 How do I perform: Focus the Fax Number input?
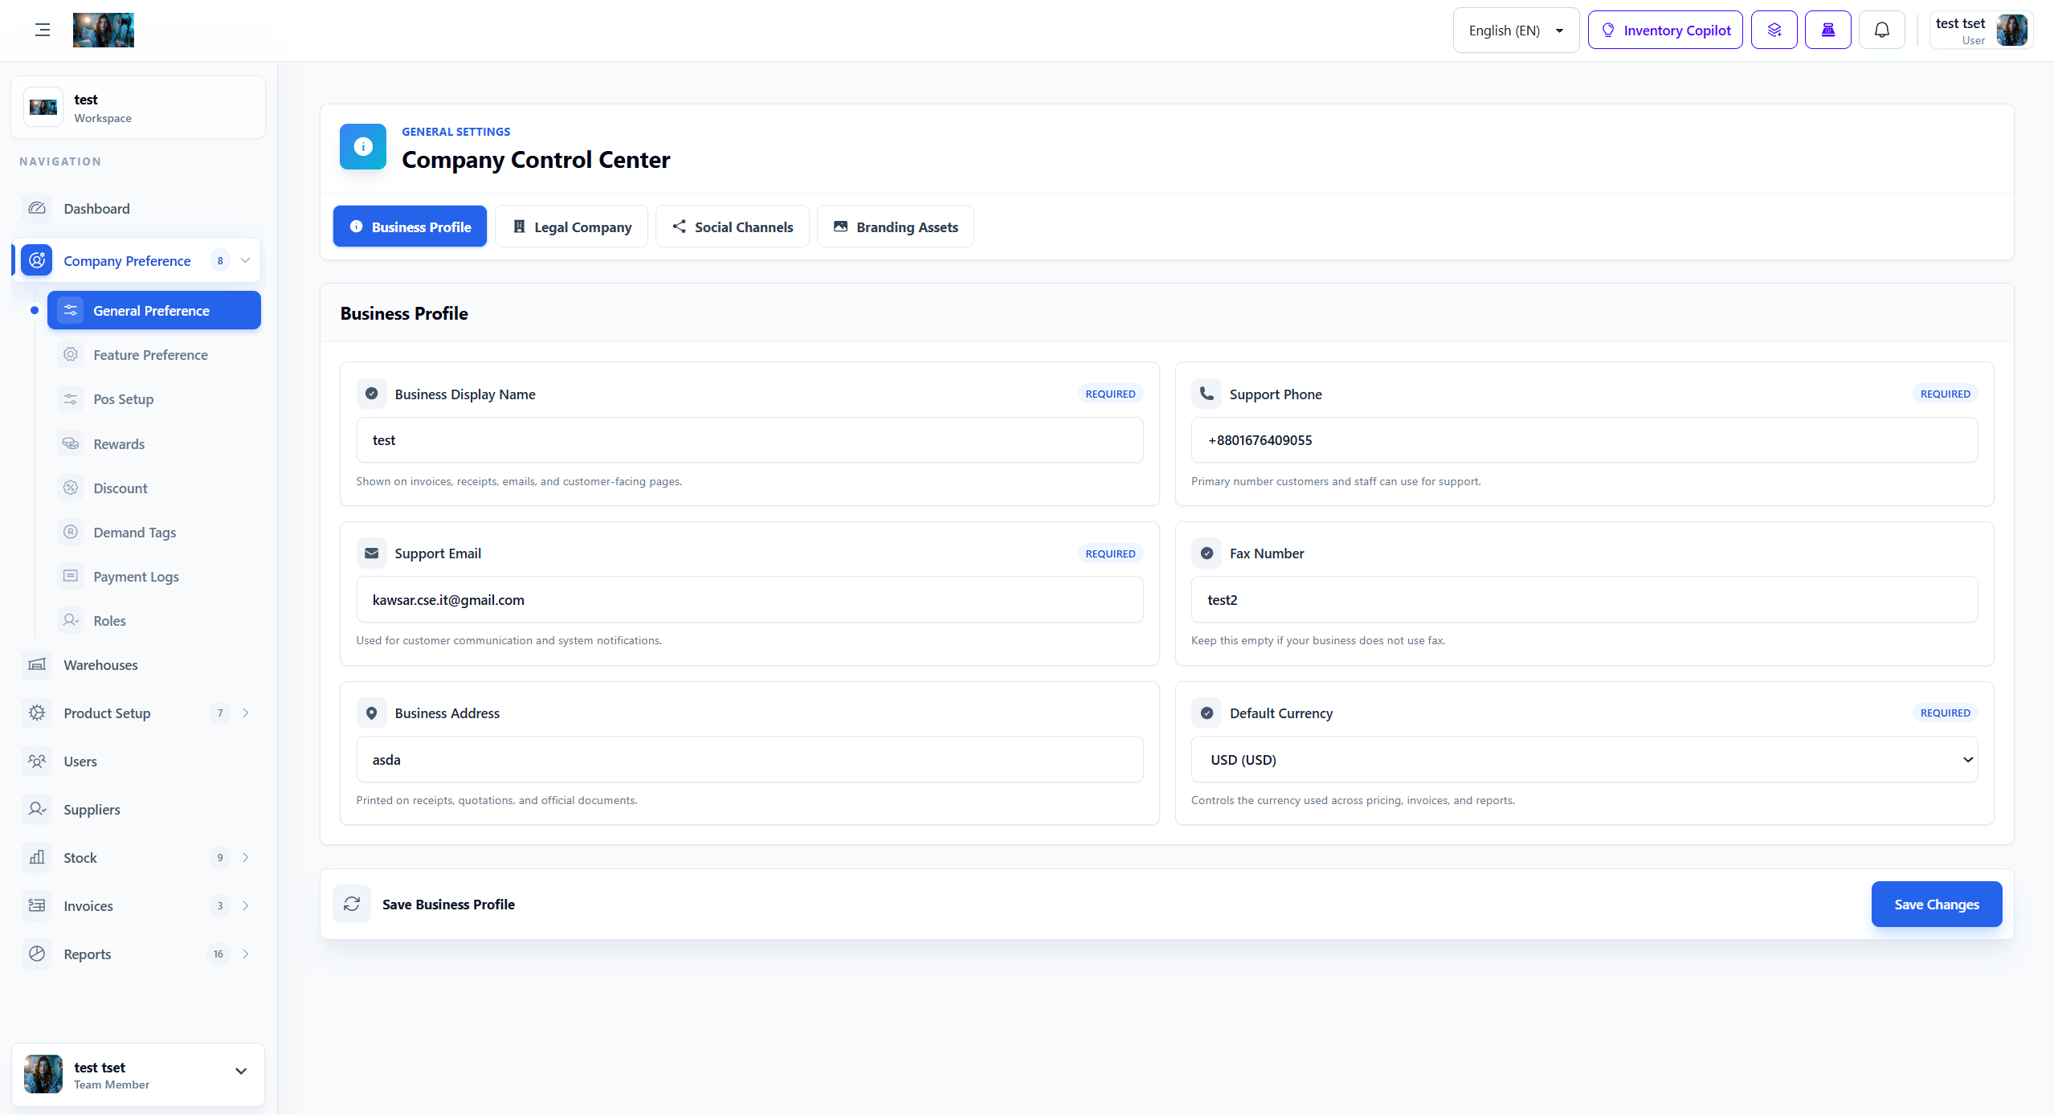[x=1584, y=599]
